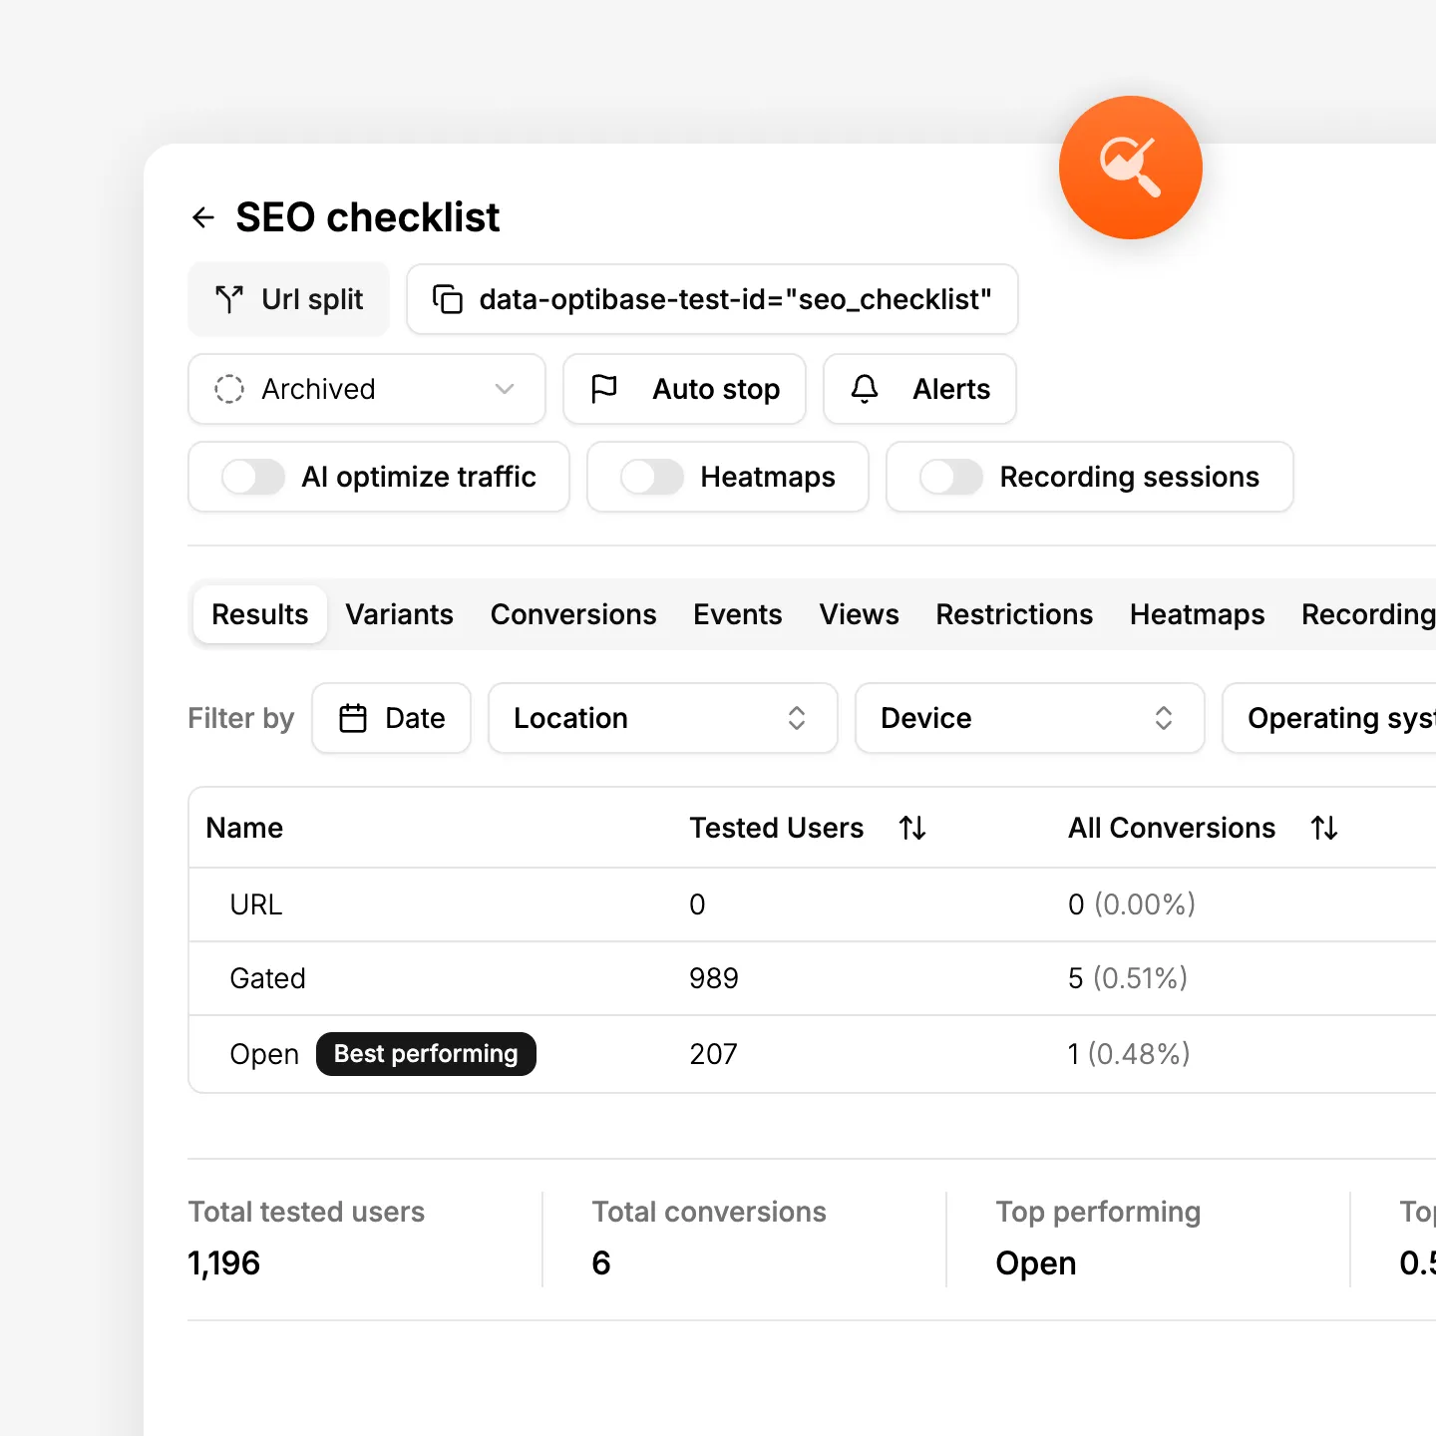The width and height of the screenshot is (1436, 1436).
Task: Click the Best performing badge
Action: 426,1054
